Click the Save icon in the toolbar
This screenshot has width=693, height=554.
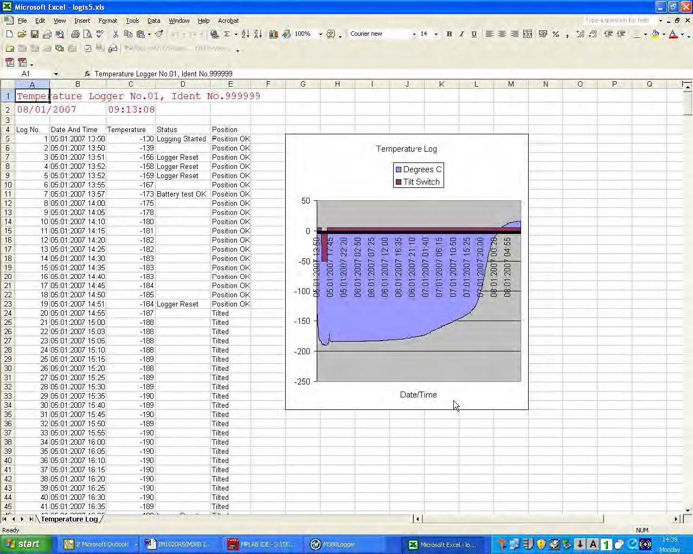(x=34, y=34)
